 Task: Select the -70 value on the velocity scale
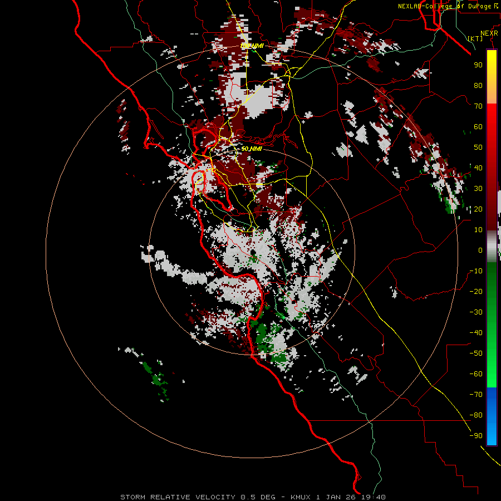(x=476, y=394)
